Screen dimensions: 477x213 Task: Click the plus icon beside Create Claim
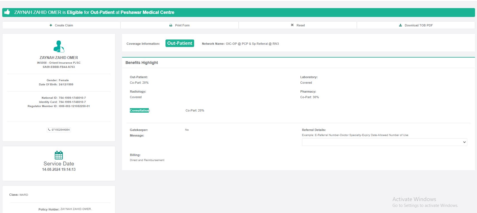51,25
